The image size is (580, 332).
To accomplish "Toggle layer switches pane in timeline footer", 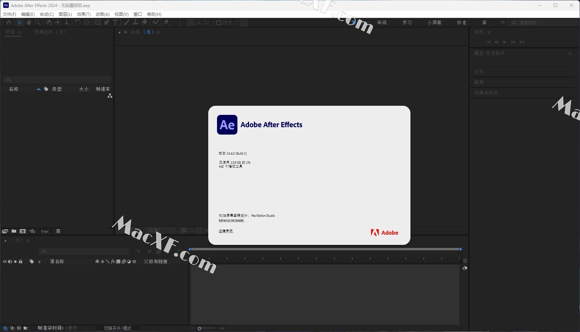I will click(5, 328).
